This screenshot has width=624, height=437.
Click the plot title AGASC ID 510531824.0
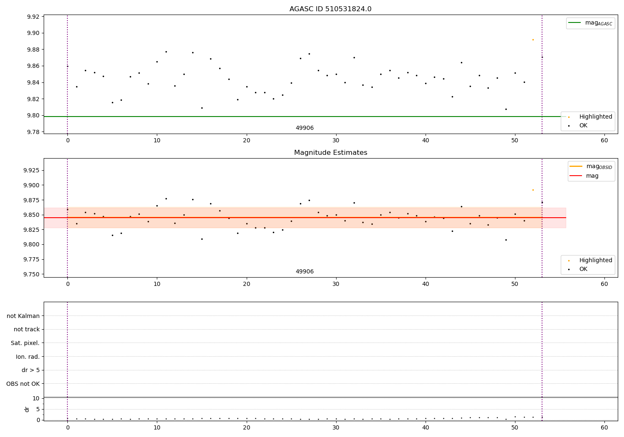pyautogui.click(x=330, y=9)
